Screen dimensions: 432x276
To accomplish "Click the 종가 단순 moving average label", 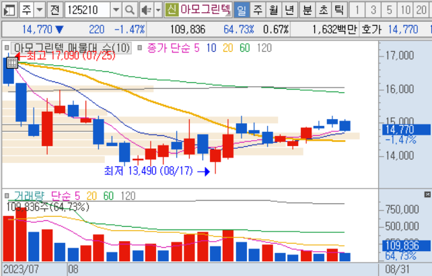I will coord(168,48).
